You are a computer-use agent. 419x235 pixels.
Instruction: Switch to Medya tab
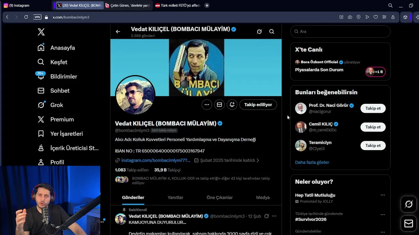pos(263,197)
